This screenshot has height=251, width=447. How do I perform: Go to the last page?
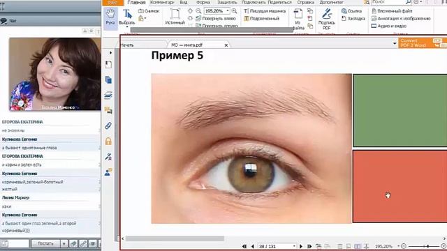click(x=309, y=246)
